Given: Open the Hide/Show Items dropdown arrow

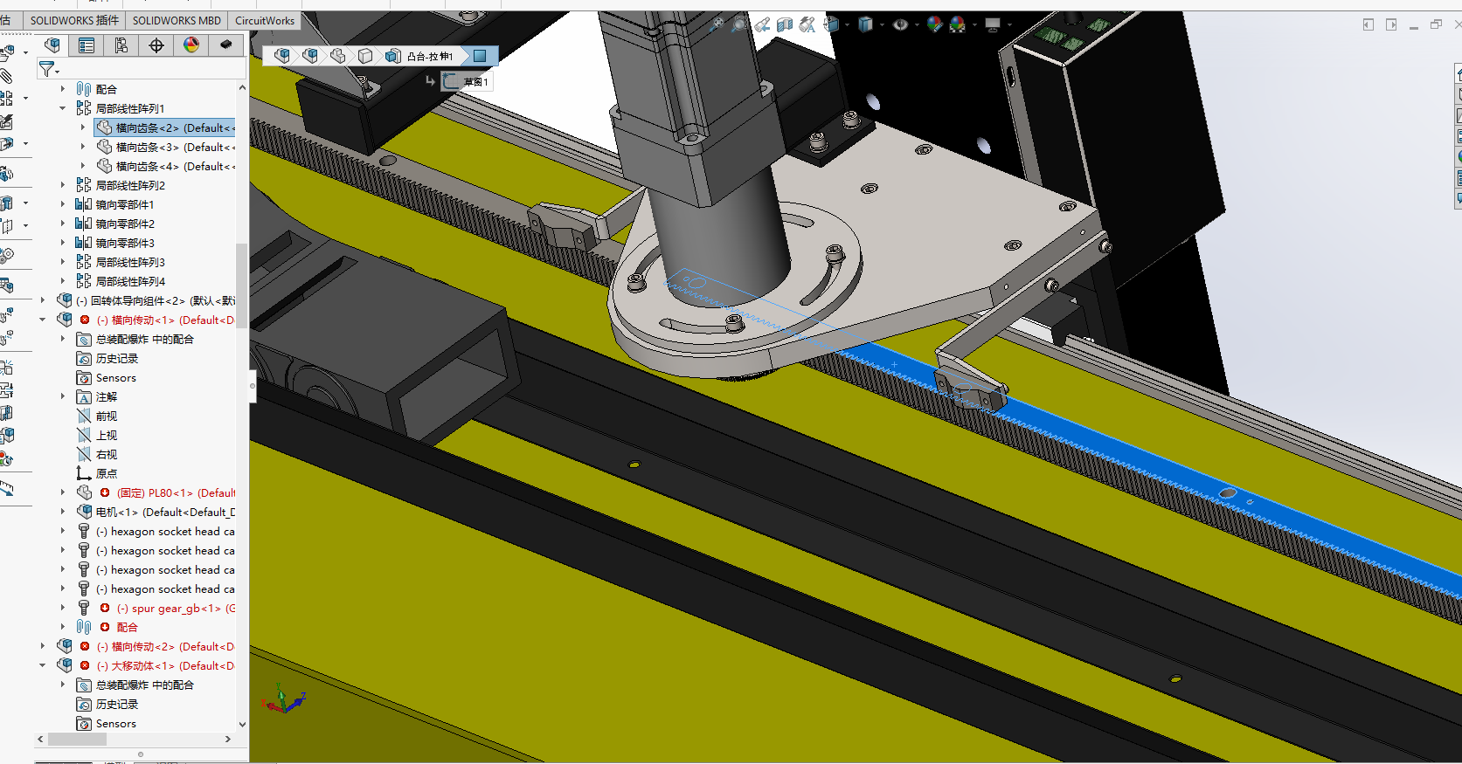Looking at the screenshot, I should coord(916,24).
